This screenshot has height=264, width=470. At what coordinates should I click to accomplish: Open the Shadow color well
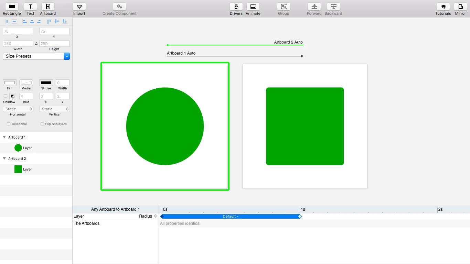(x=13, y=96)
